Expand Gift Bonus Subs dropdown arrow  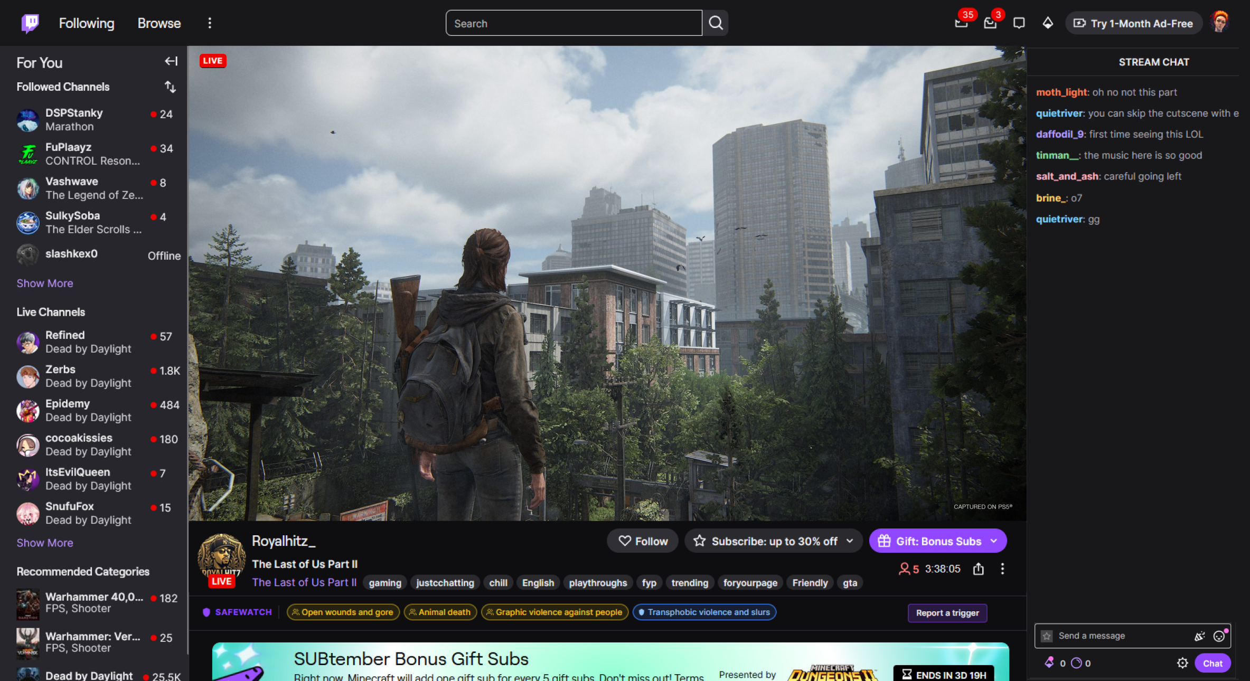tap(994, 541)
